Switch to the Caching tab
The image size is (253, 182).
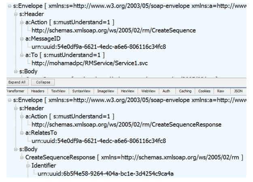(185, 91)
